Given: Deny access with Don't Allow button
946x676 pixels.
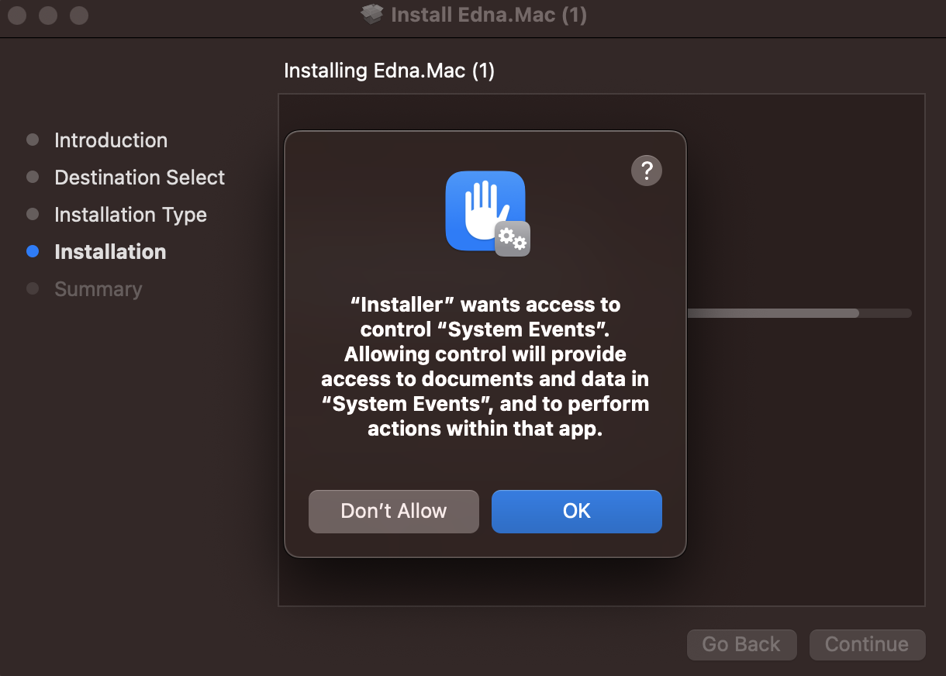Looking at the screenshot, I should 394,511.
